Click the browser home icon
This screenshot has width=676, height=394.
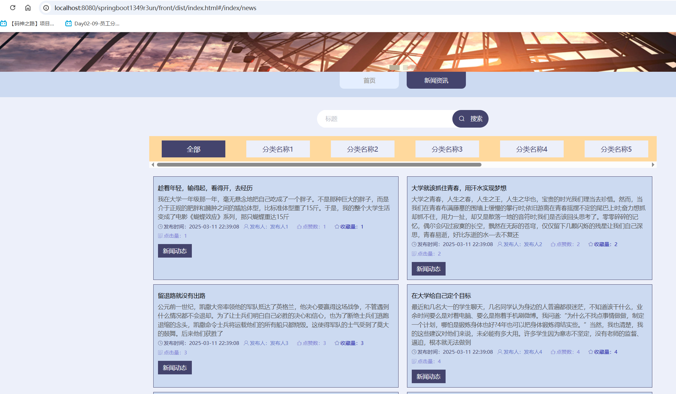point(28,7)
